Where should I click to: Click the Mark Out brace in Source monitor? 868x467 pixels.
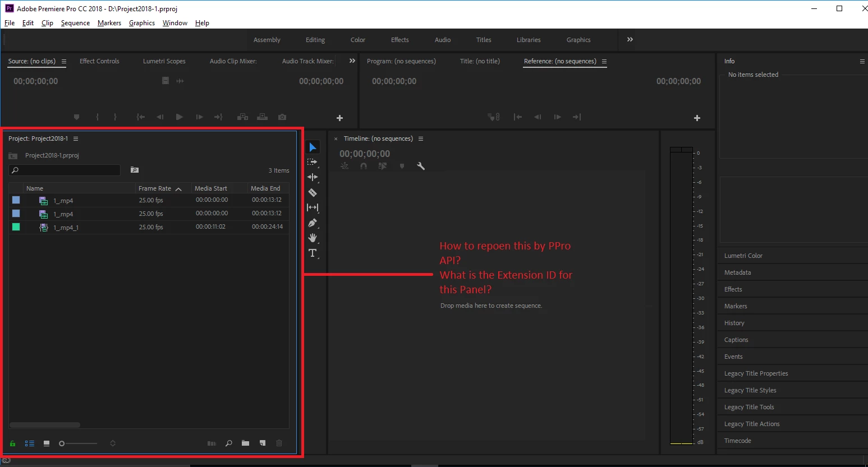tap(115, 117)
